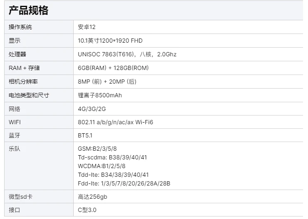Select the Fdd-lte band list line

[124, 183]
